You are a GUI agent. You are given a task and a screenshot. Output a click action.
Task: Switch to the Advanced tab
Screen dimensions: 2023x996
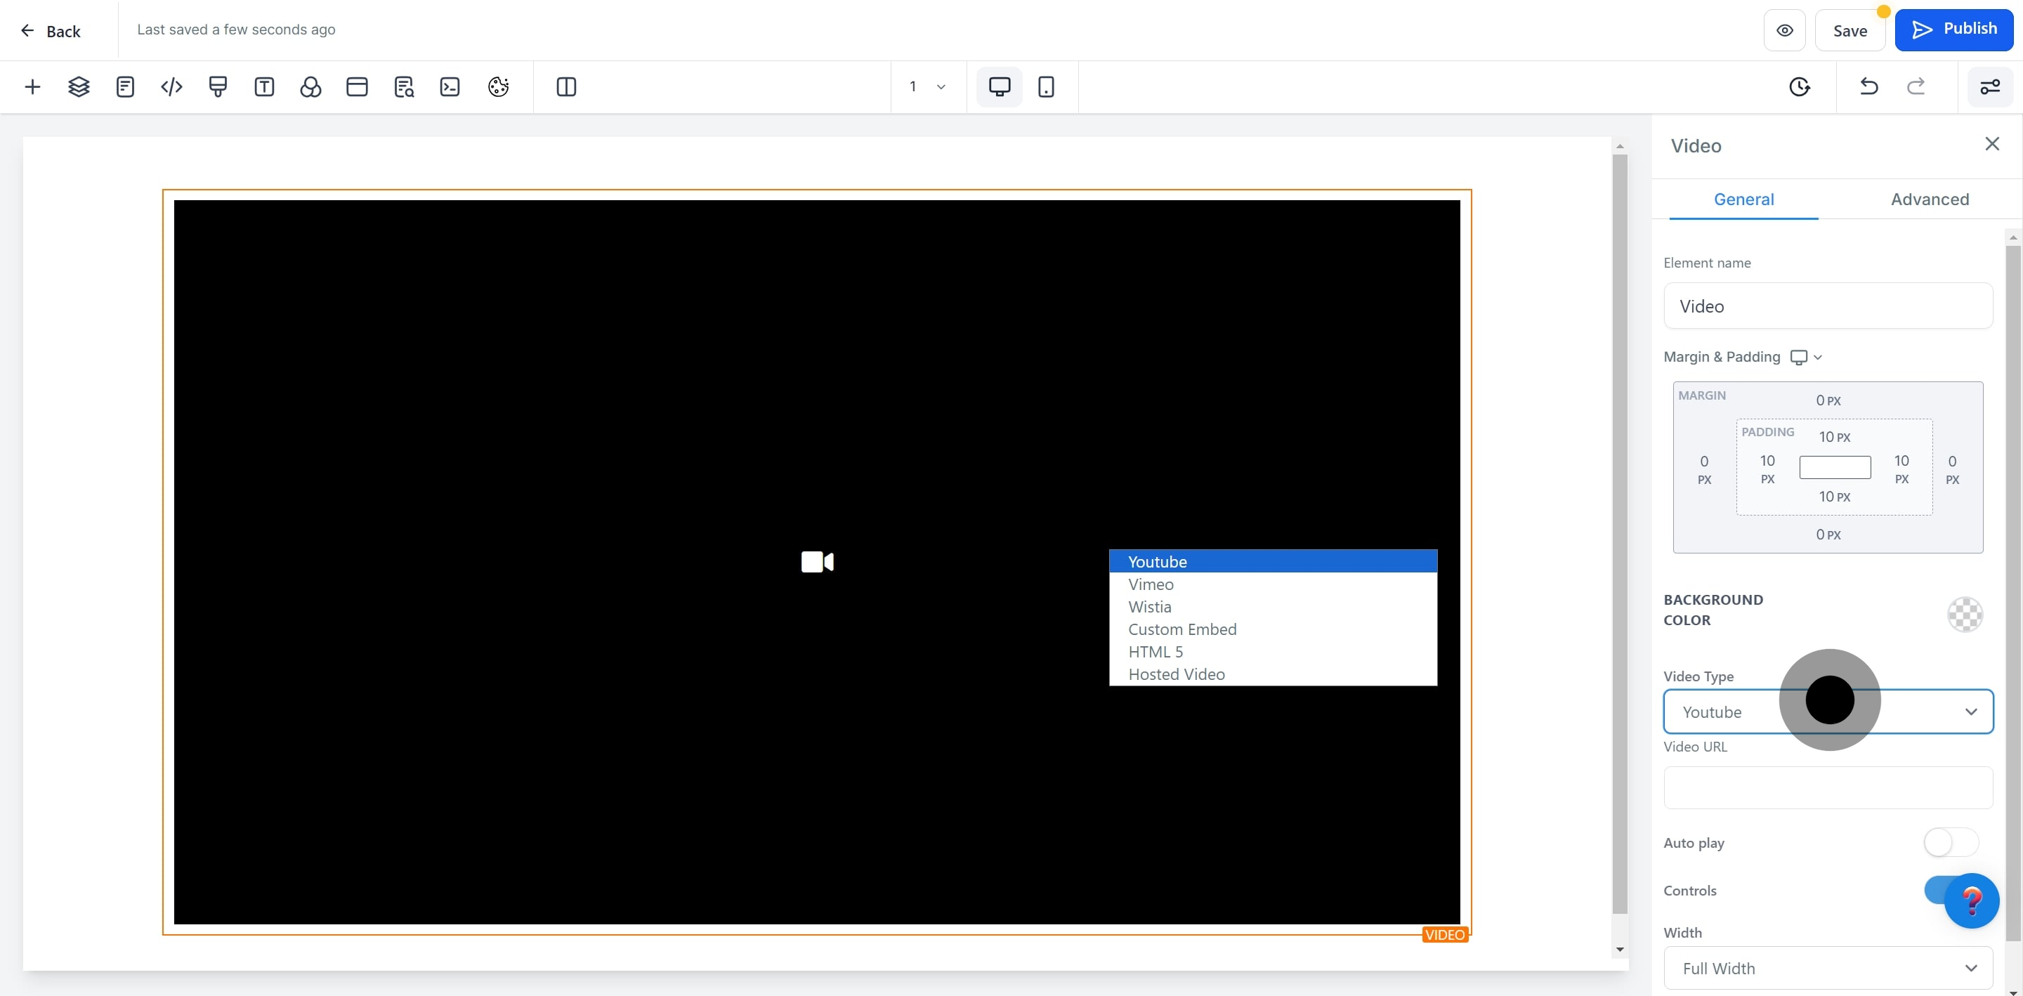(x=1929, y=199)
